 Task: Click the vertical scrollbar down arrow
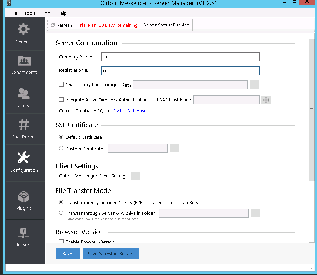311,239
